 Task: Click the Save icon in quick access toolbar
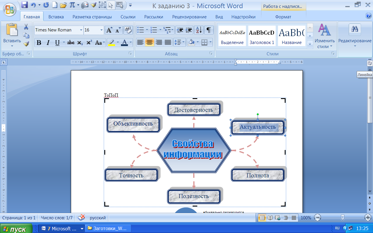(25, 5)
